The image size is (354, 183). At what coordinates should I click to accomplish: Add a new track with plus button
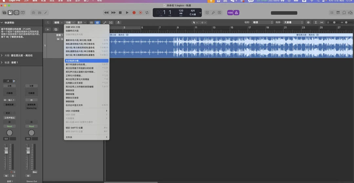click(48, 29)
